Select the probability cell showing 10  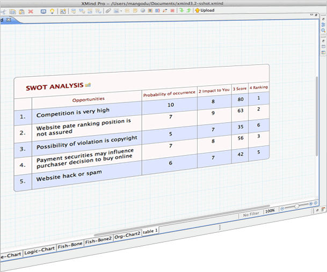pos(171,105)
